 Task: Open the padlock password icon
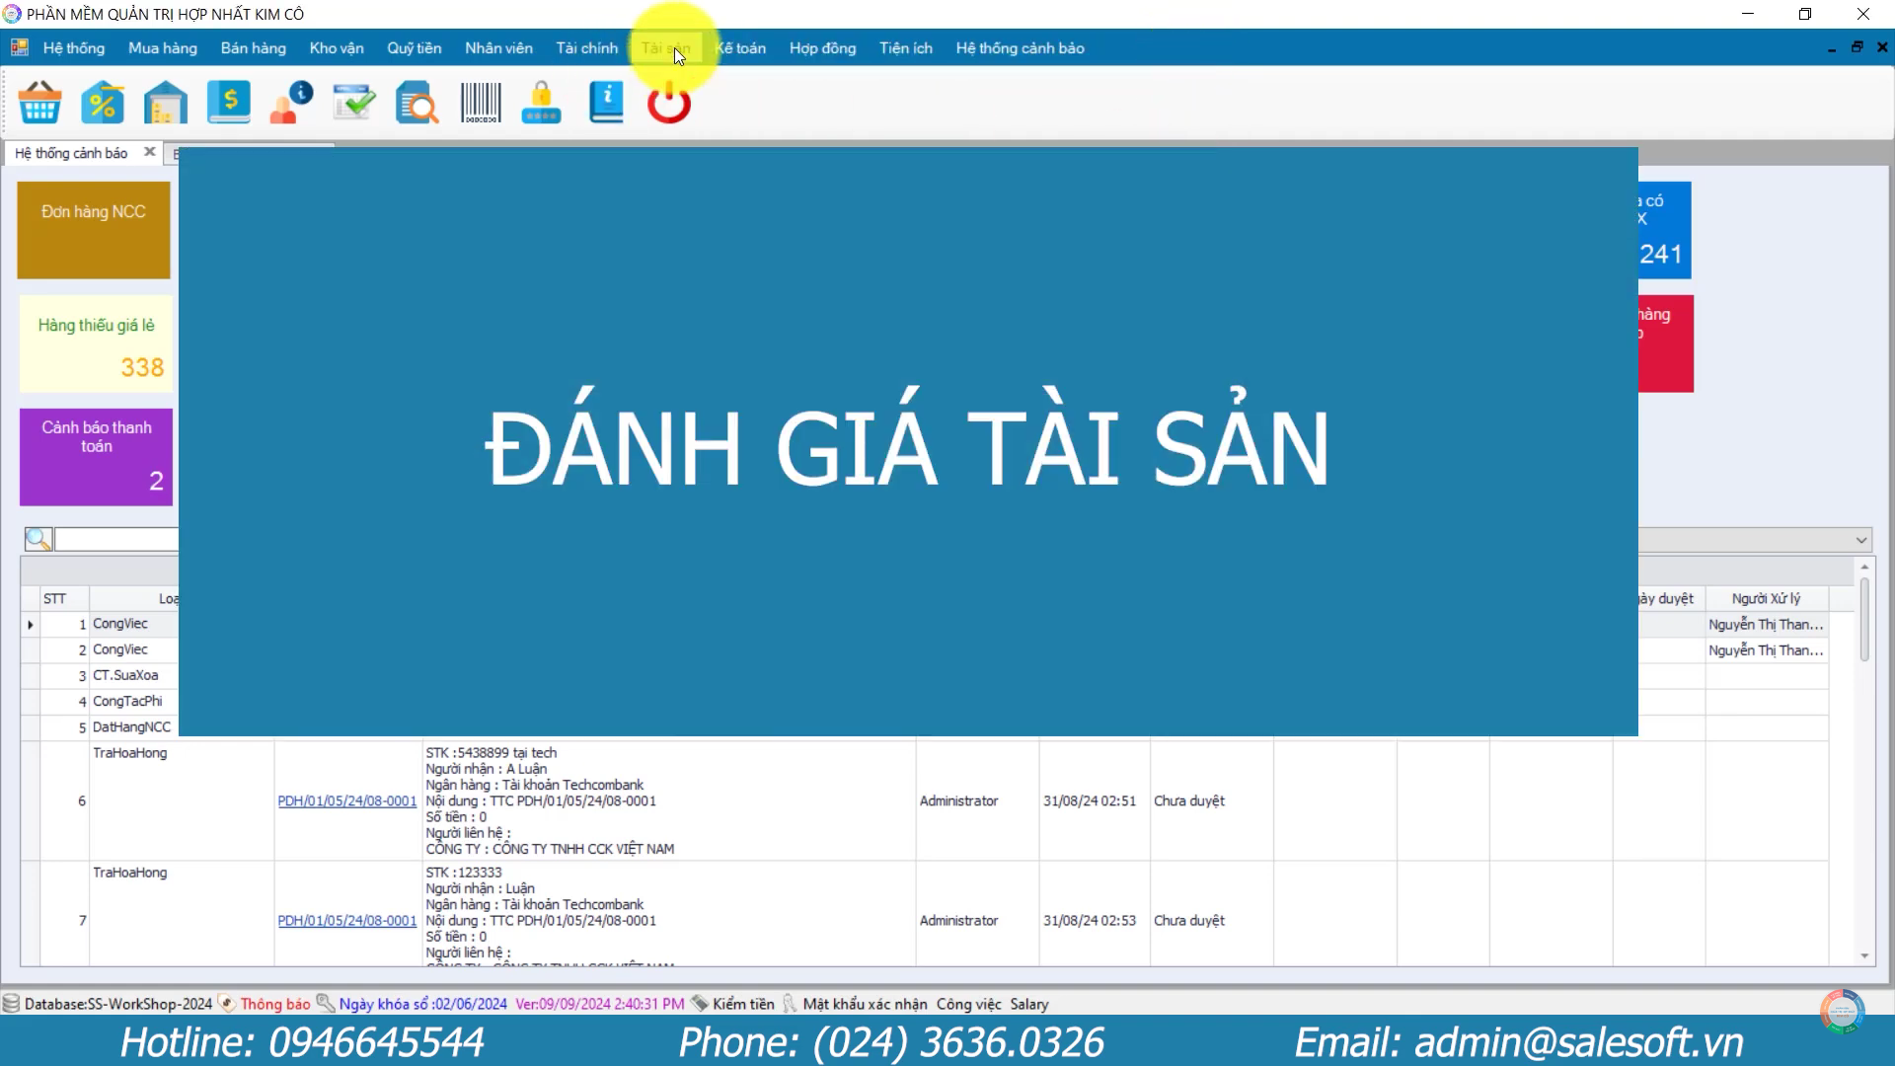tap(542, 103)
